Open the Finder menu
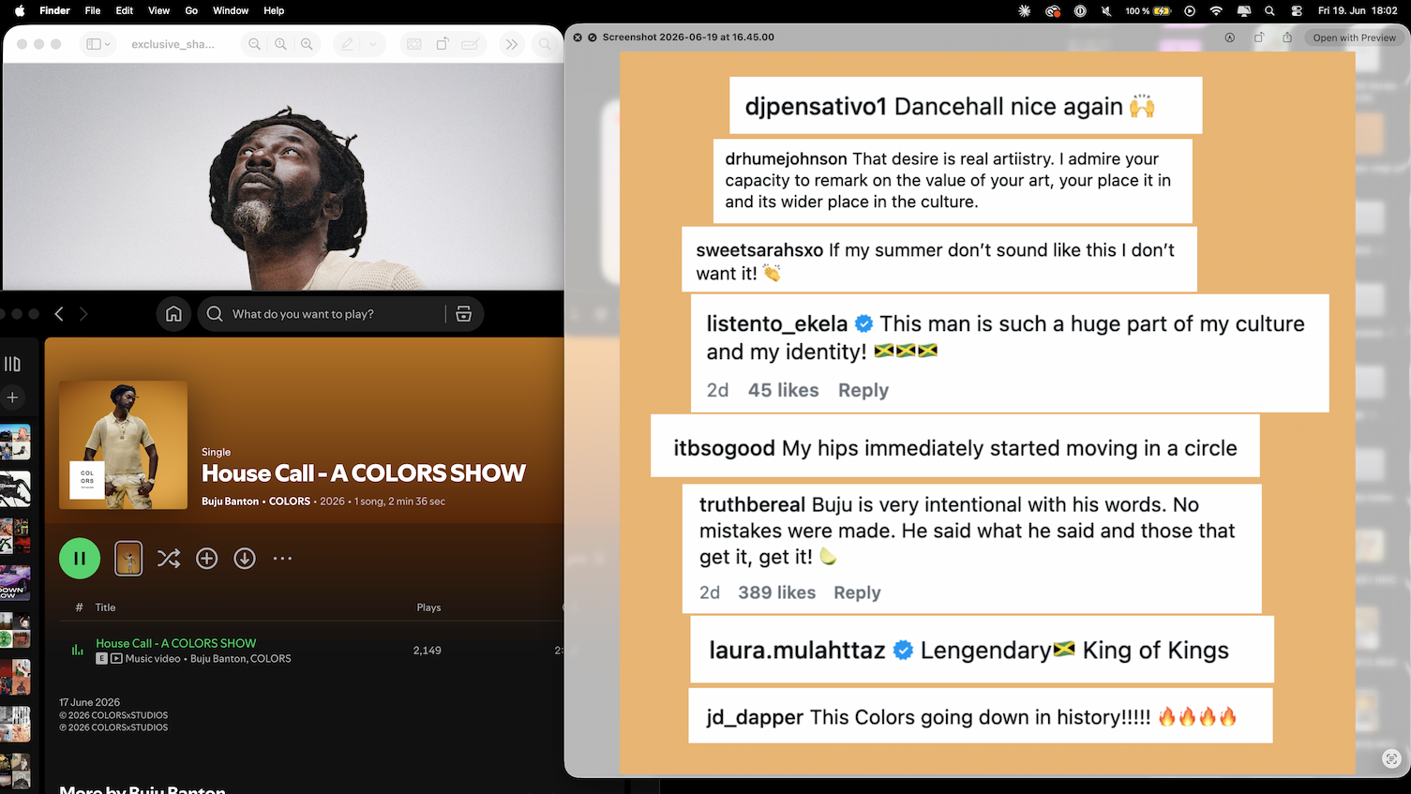The height and width of the screenshot is (794, 1411). point(54,10)
